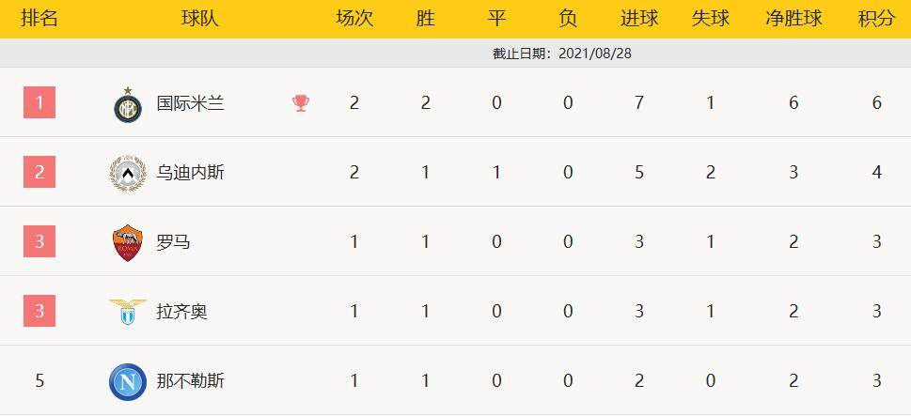Click the red rank 1 badge
911x416 pixels.
click(x=39, y=103)
